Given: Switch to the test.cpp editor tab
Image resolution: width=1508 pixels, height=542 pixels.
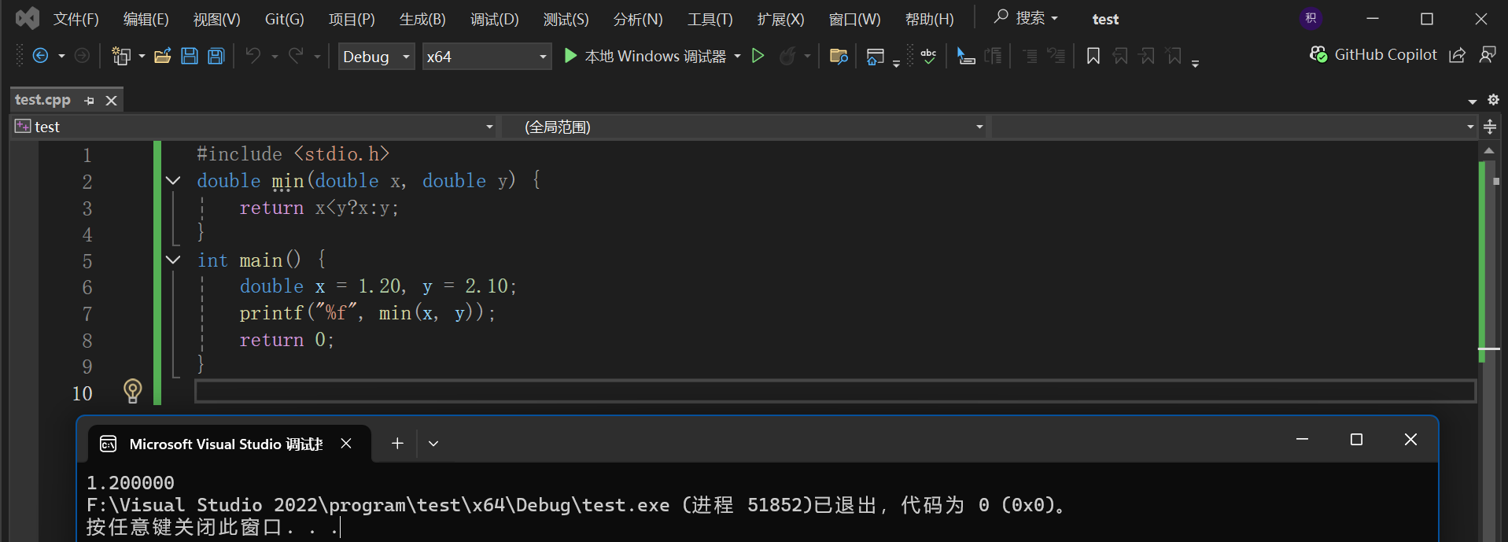Looking at the screenshot, I should (x=43, y=100).
